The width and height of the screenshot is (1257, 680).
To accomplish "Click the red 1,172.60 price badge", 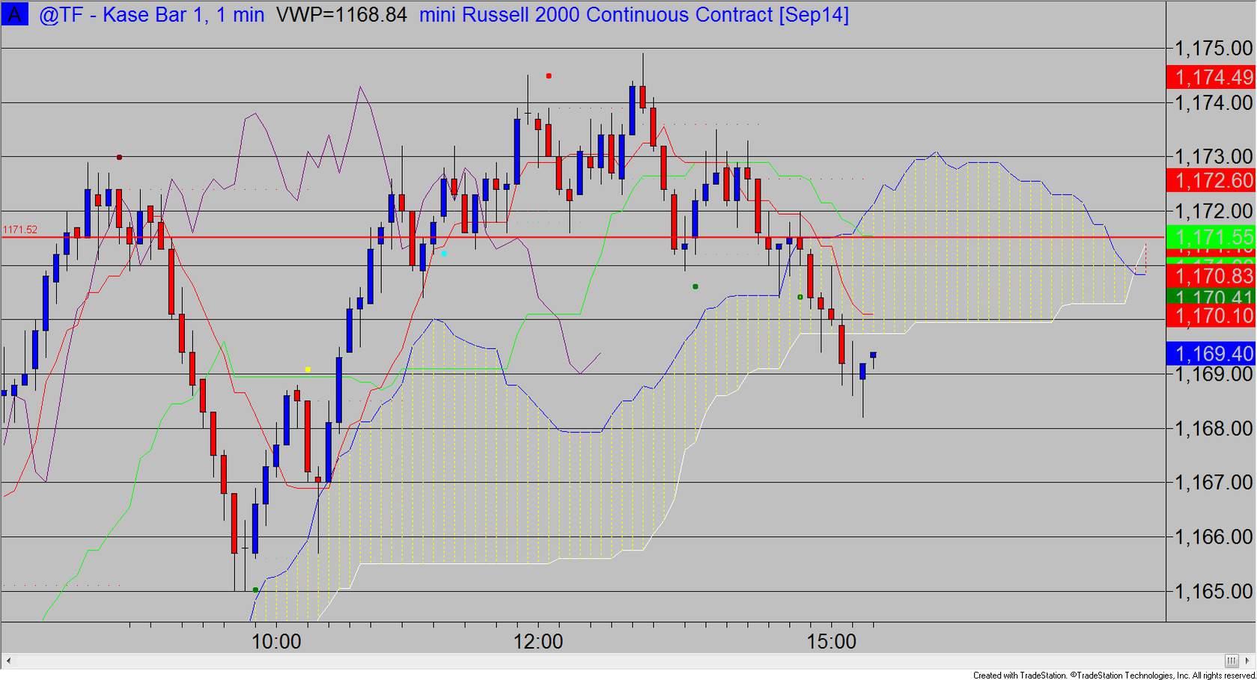I will [1211, 180].
